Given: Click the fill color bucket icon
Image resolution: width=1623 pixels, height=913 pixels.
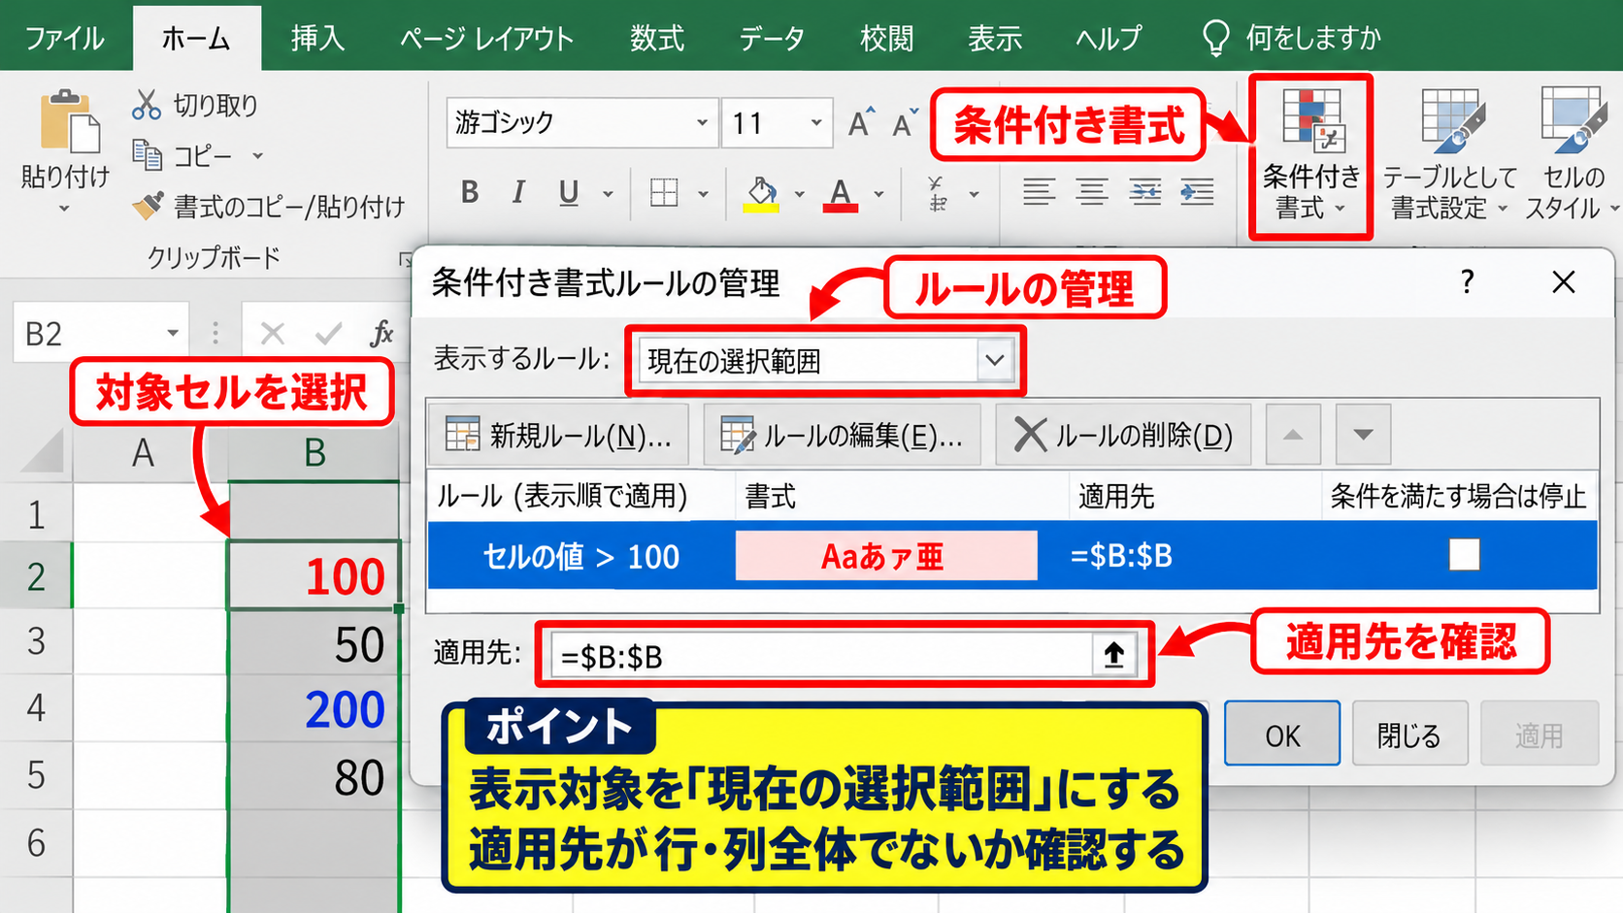Looking at the screenshot, I should (761, 193).
